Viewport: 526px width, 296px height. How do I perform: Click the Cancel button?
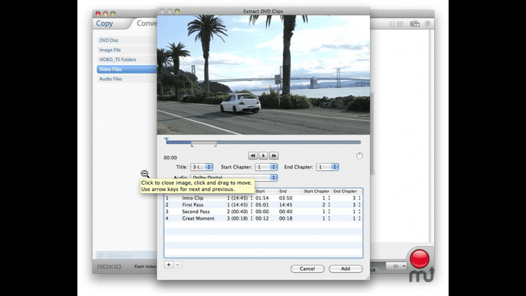click(307, 268)
